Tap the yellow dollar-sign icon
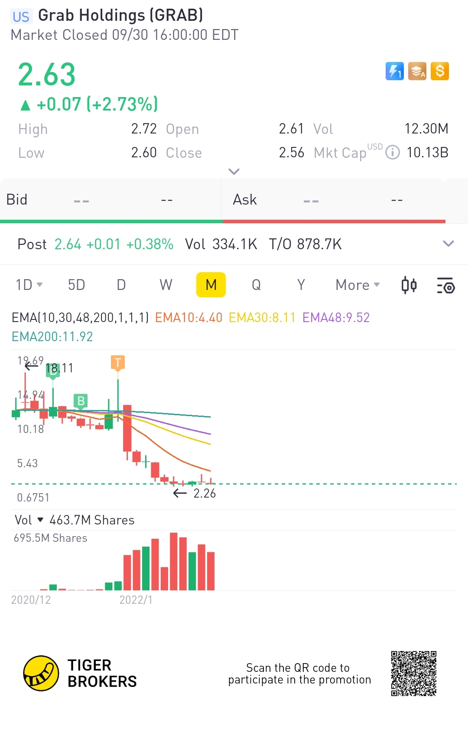The height and width of the screenshot is (739, 468). point(440,71)
